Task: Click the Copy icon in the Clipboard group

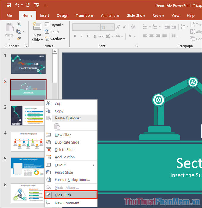Action: click(18, 31)
